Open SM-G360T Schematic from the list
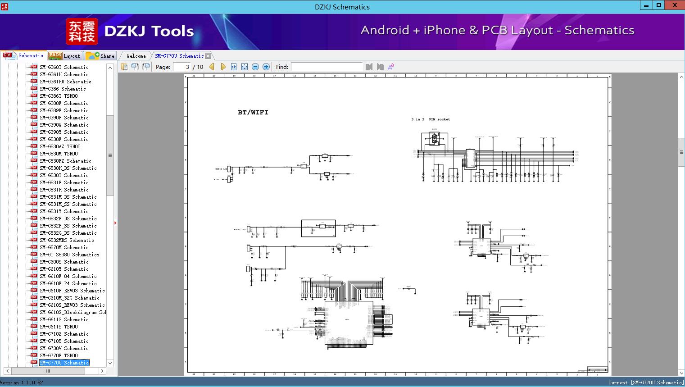685x387 pixels. [64, 67]
